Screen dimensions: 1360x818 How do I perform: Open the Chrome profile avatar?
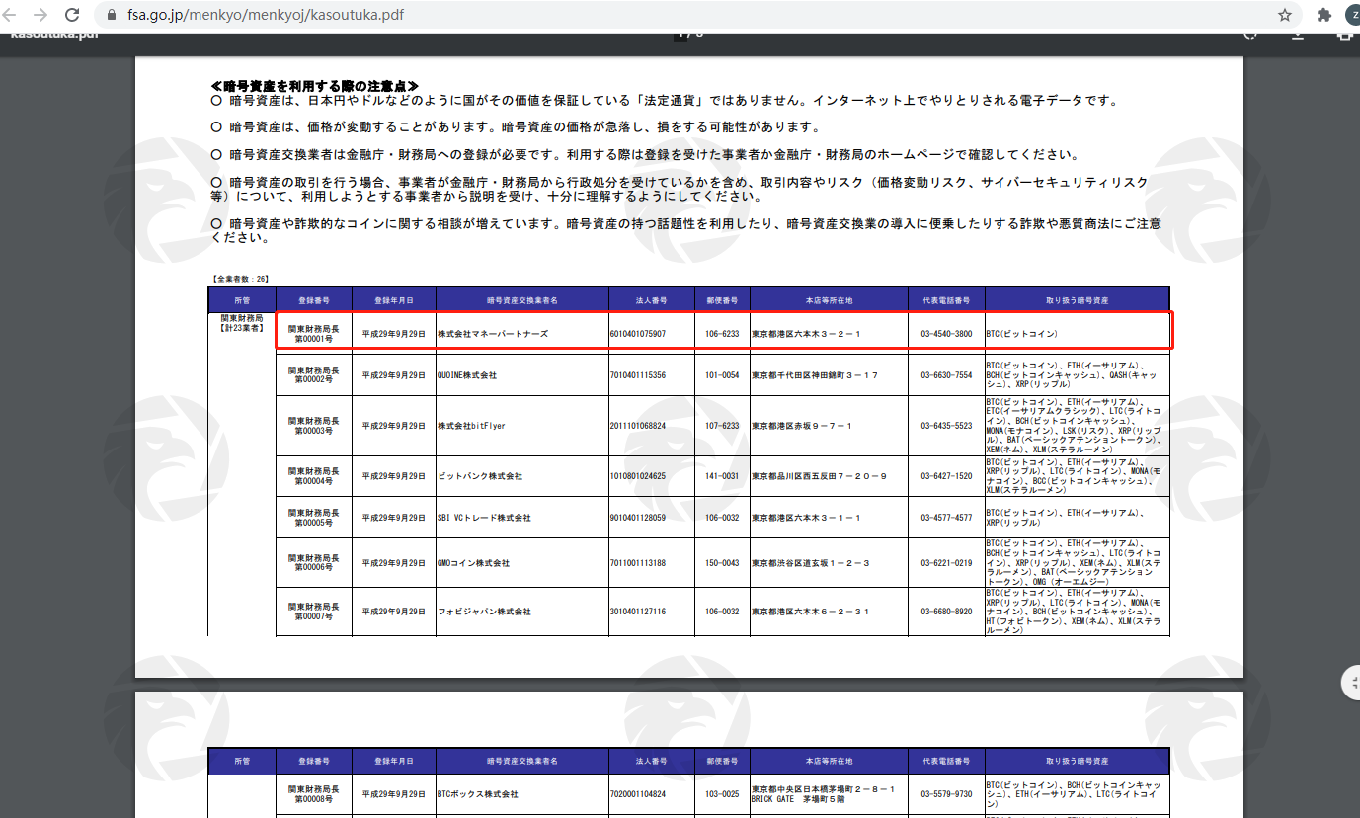[x=1352, y=15]
